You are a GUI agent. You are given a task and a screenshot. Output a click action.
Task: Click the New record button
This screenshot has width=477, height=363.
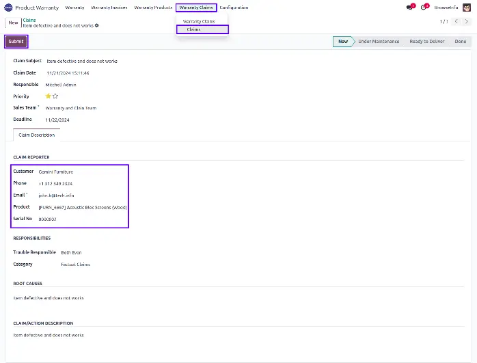coord(14,23)
